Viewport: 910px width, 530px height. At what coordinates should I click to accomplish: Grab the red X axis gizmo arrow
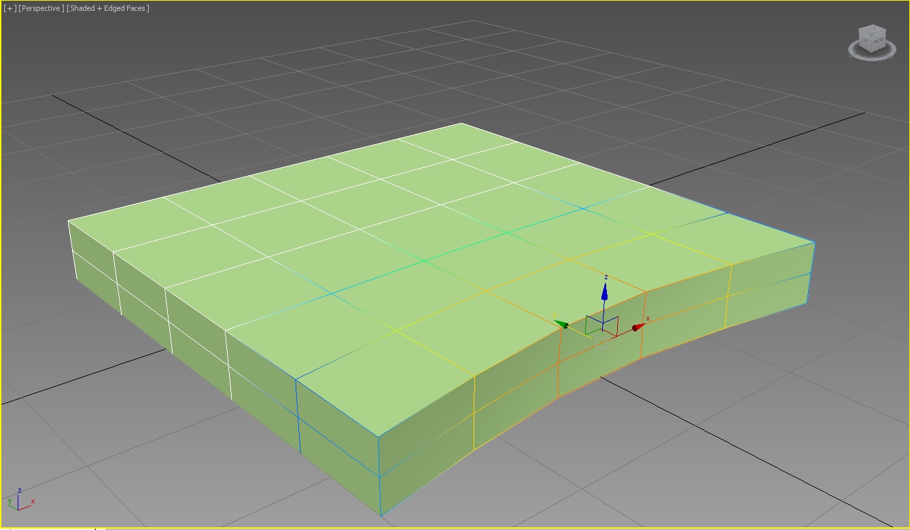(638, 328)
